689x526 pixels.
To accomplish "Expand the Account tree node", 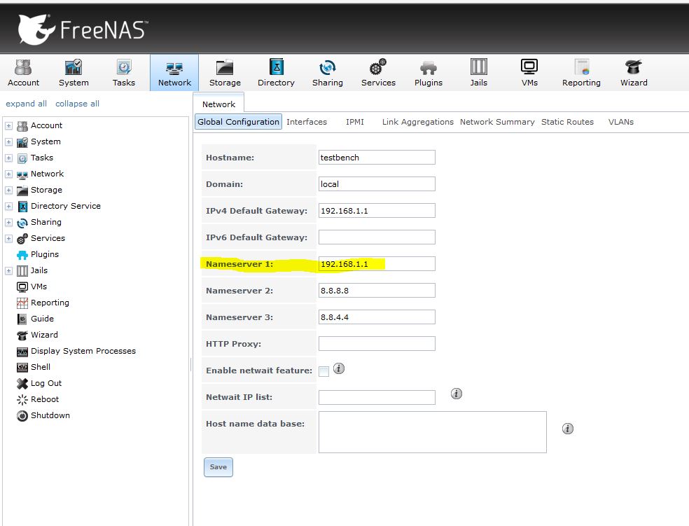I will [x=8, y=125].
